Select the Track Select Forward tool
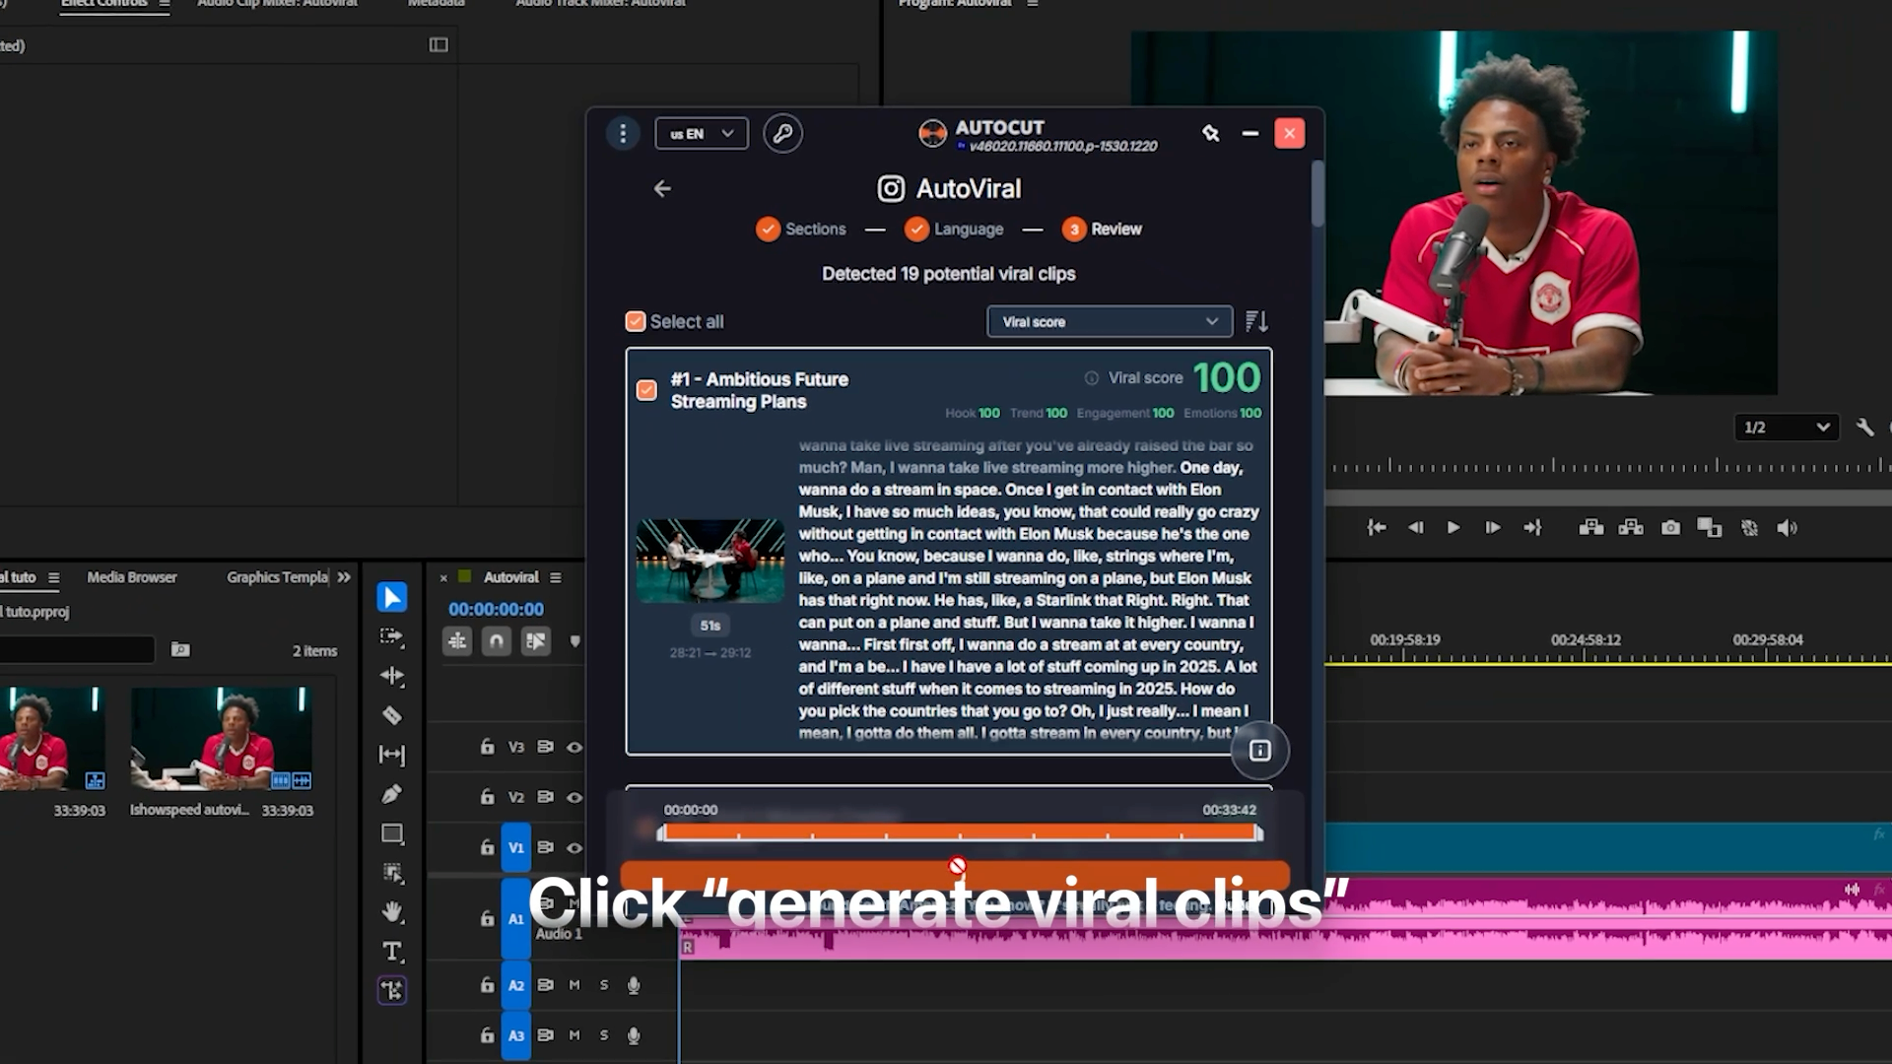This screenshot has height=1064, width=1892. 391,636
